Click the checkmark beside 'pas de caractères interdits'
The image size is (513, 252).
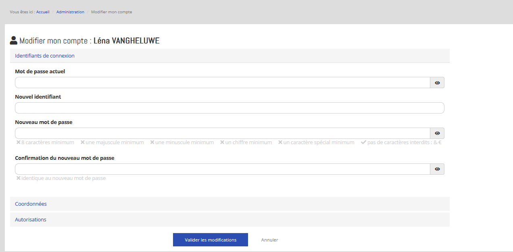click(363, 143)
